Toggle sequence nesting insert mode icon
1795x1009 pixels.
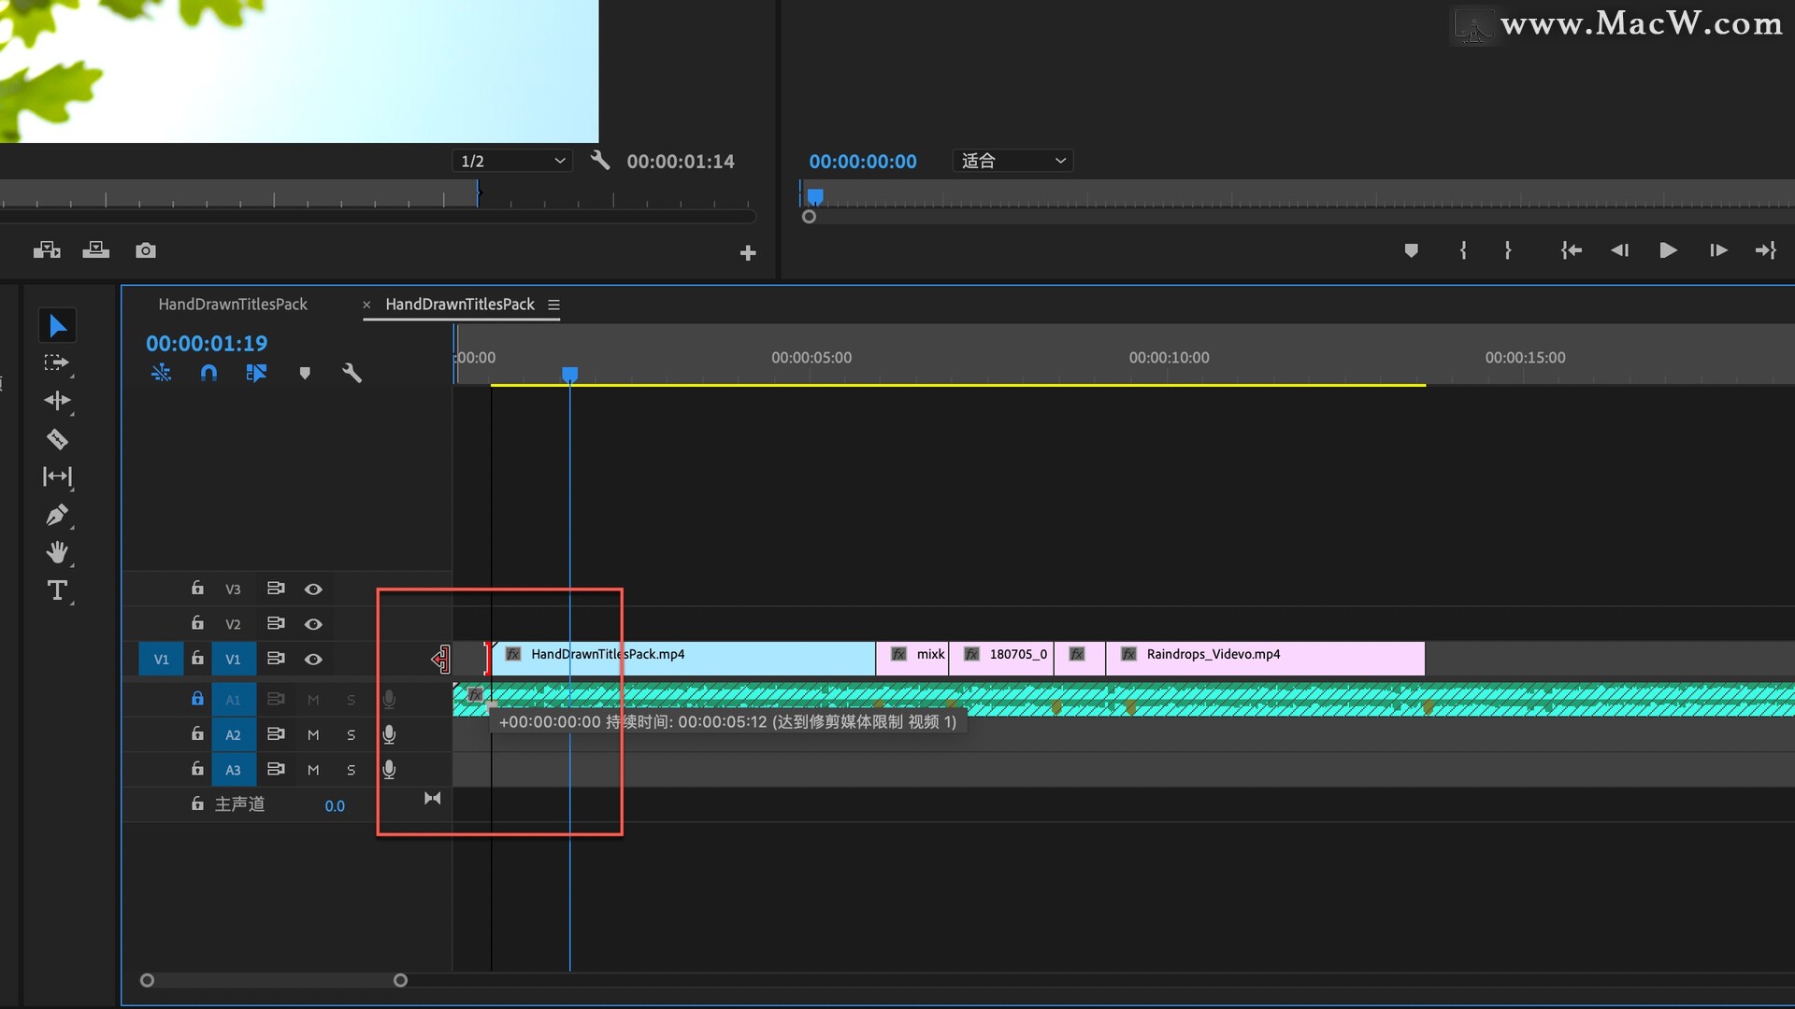coord(161,373)
